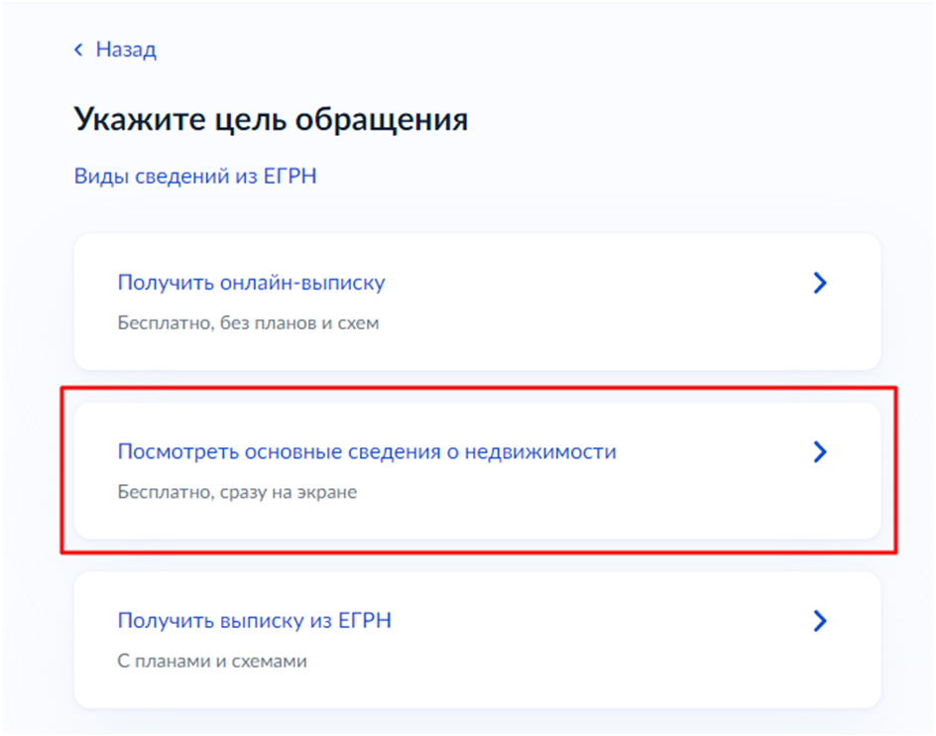This screenshot has height=736, width=936.
Task: Open 'Виды сведений из ЕГРН' link
Action: 195,177
